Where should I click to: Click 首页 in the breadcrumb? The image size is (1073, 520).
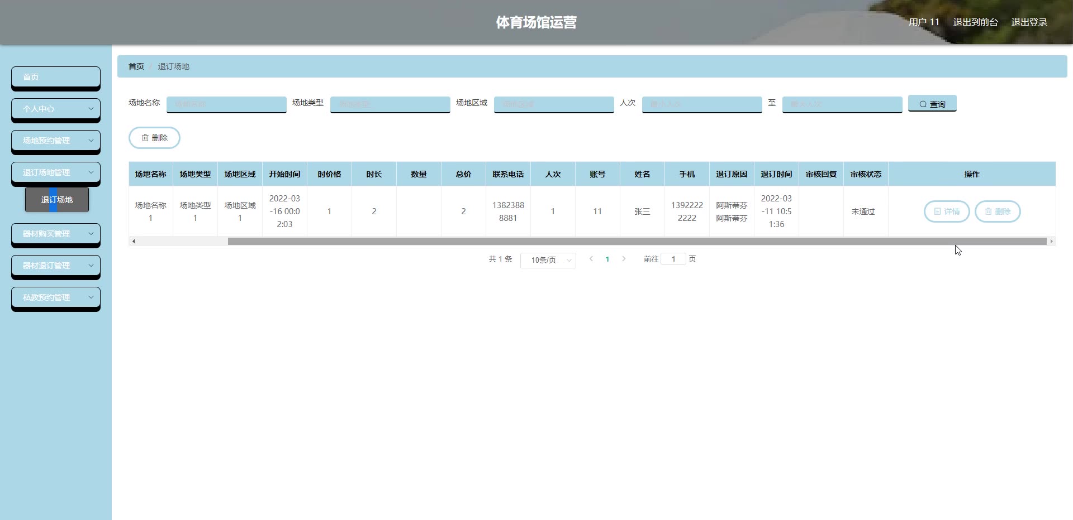pos(136,66)
